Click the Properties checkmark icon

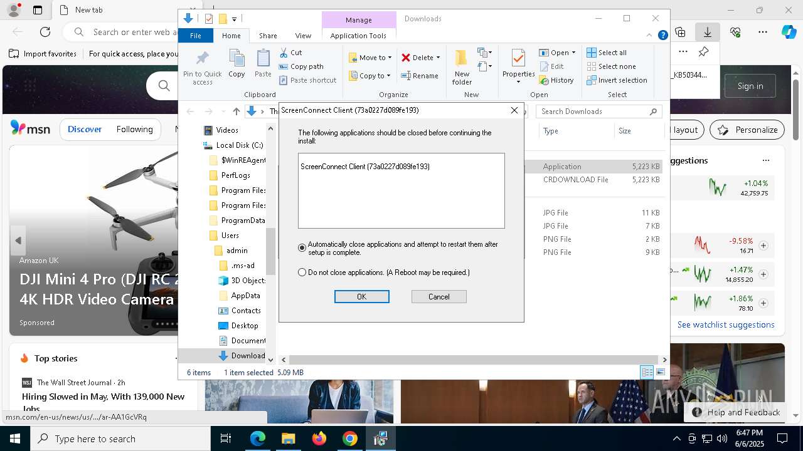(518, 60)
